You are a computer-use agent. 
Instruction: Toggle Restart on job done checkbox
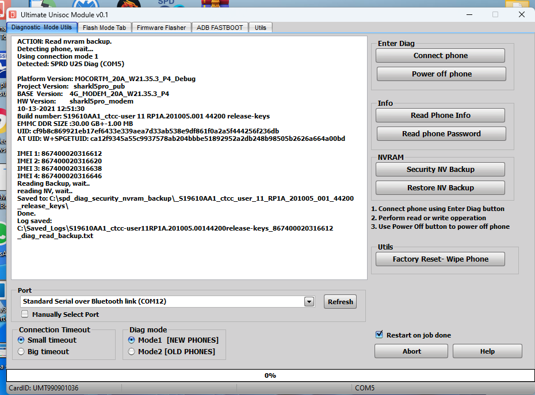pos(379,335)
